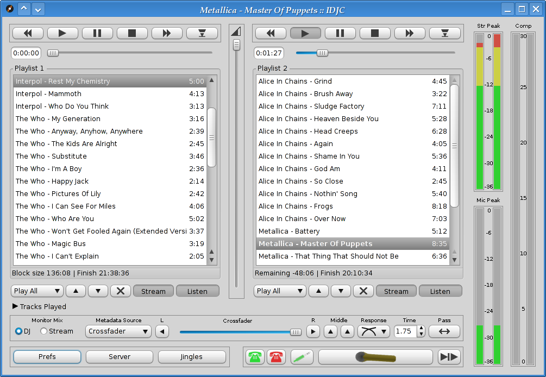The height and width of the screenshot is (377, 546).
Task: Toggle Listen for Playlist 2
Action: click(440, 291)
